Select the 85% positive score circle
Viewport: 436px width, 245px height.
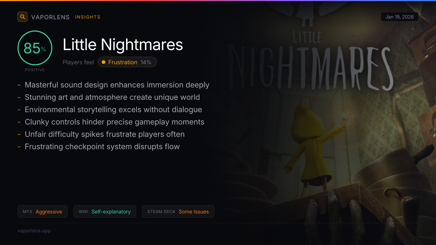[x=35, y=48]
